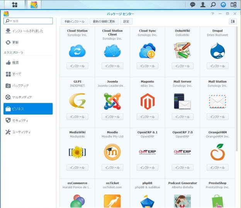Image resolution: width=241 pixels, height=208 pixels.
Task: Open the Moodle app icon
Action: pos(112,152)
